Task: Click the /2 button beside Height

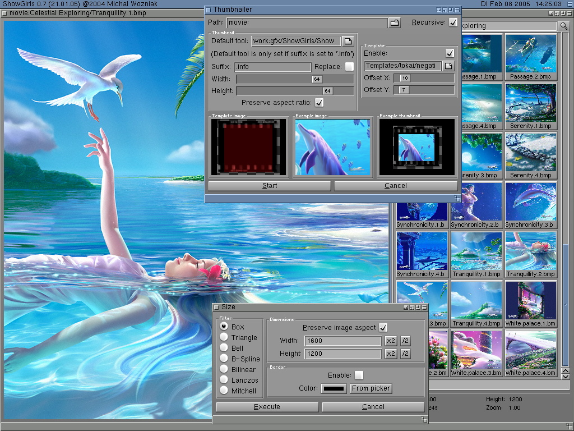Action: [x=405, y=354]
